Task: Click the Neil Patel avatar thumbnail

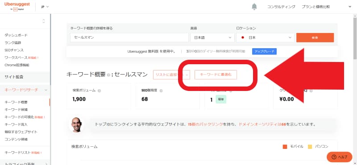Action: 76,124
